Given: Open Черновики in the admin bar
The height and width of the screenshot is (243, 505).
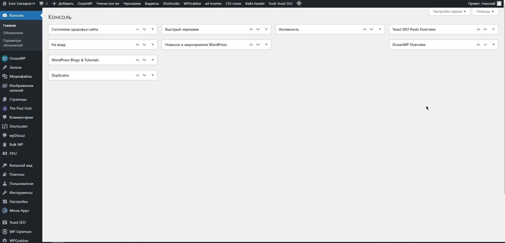Looking at the screenshot, I should [x=132, y=4].
